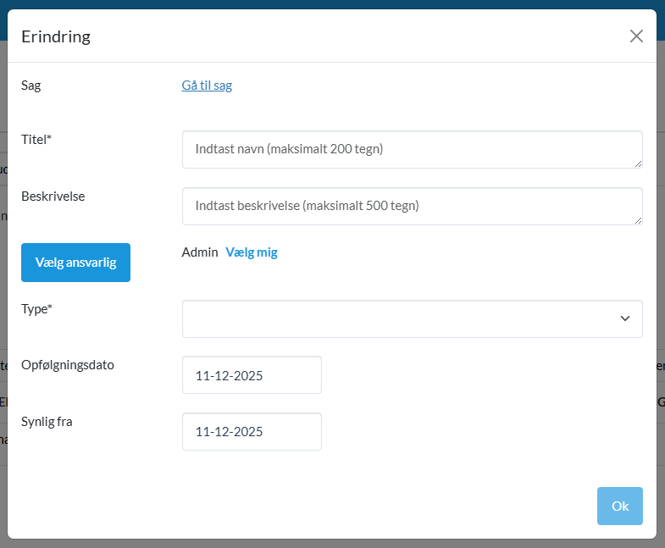This screenshot has height=548, width=665.
Task: Click the Type* label
Action: pyautogui.click(x=36, y=308)
